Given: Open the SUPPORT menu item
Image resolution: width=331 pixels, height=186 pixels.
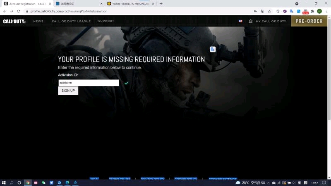Looking at the screenshot, I should 106,21.
